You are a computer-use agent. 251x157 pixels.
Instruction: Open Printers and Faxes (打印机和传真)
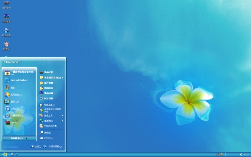coord(48,126)
